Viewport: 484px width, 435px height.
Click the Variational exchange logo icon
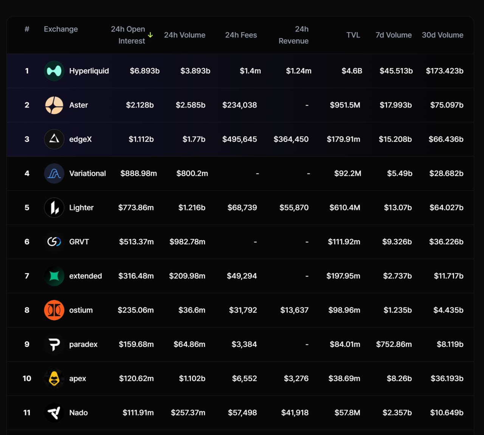[54, 173]
